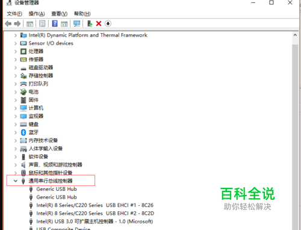Expand the 处理器 category
Image resolution: width=301 pixels, height=230 pixels.
coord(16,51)
